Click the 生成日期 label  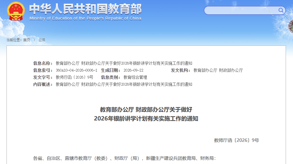point(110,70)
